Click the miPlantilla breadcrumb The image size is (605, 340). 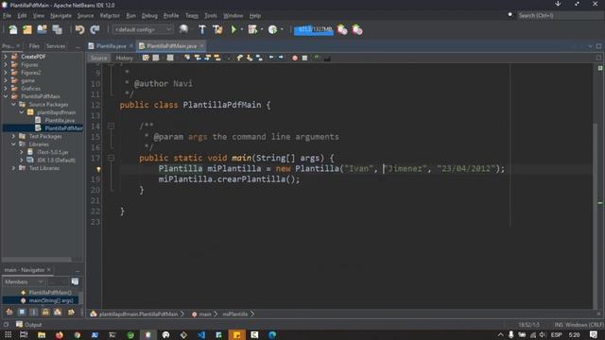[235, 314]
